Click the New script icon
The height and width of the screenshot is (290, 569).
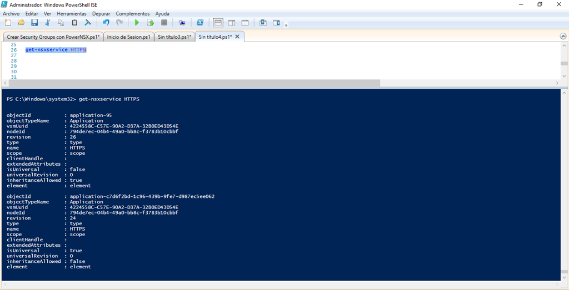pyautogui.click(x=8, y=23)
